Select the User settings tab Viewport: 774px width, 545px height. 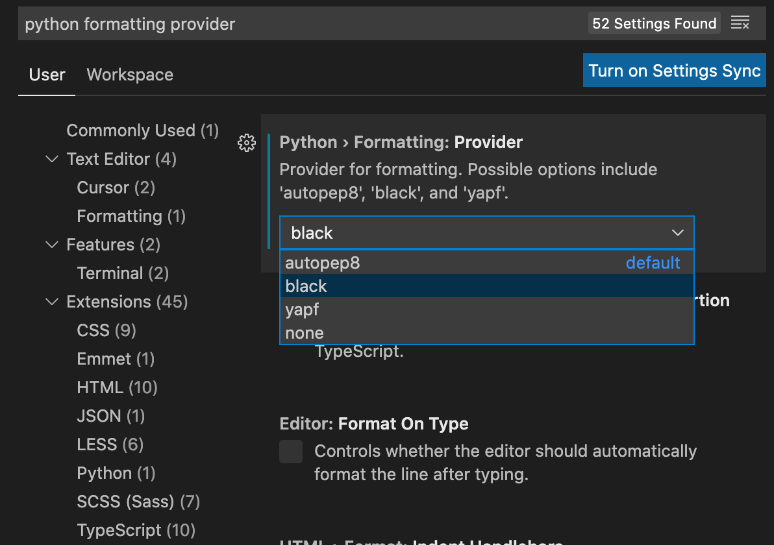[x=46, y=75]
